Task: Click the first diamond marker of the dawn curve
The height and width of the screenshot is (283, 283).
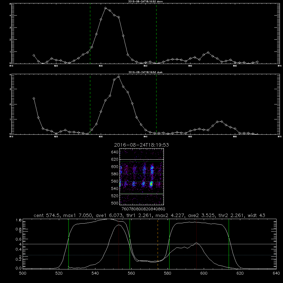Action: 34,55
